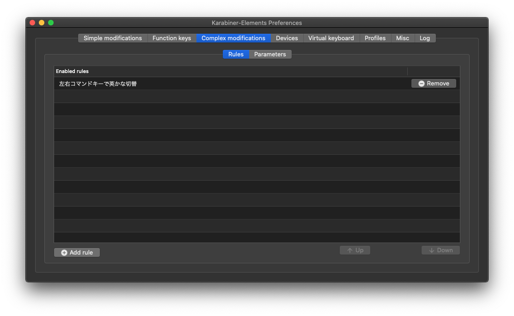Click the Add rule button
This screenshot has width=514, height=316.
pyautogui.click(x=77, y=252)
